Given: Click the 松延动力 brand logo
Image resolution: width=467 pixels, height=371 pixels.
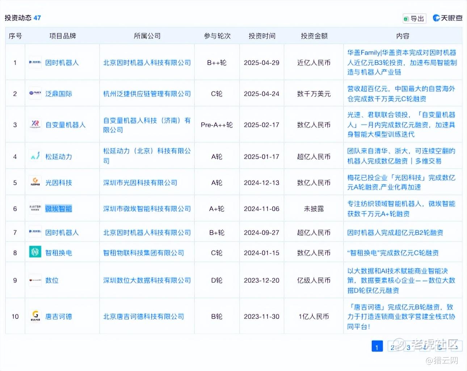Looking at the screenshot, I should (35, 157).
